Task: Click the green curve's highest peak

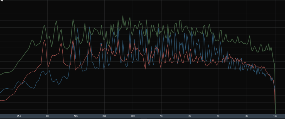Action: point(123,16)
